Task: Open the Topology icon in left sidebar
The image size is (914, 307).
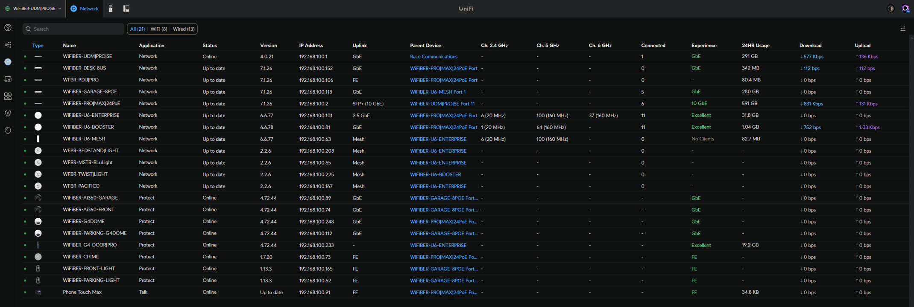Action: click(x=8, y=45)
